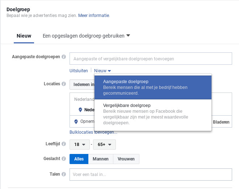Click the location pin next to Nede
Screen dimensions: 239x189
(80, 109)
